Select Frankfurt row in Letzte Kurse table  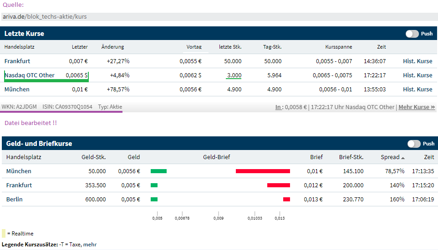point(17,61)
